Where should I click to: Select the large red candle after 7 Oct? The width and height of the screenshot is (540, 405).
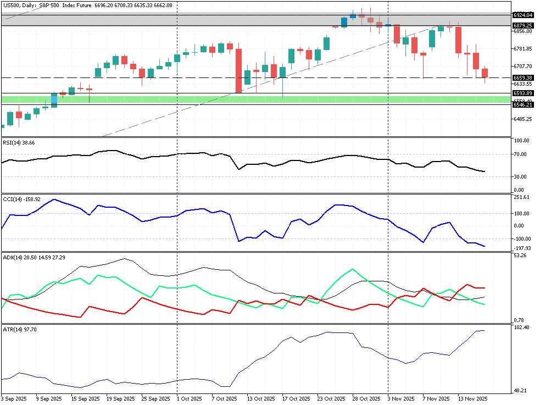tap(239, 70)
